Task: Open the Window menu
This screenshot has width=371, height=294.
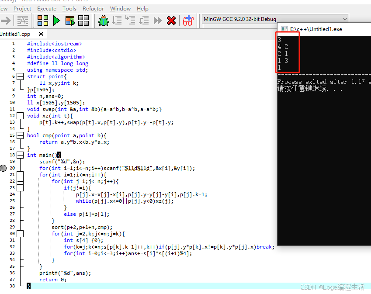Action: pyautogui.click(x=120, y=9)
